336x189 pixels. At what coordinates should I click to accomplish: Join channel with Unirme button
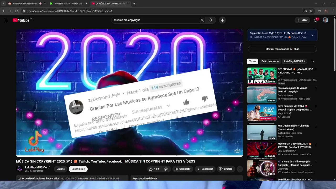tap(61, 169)
